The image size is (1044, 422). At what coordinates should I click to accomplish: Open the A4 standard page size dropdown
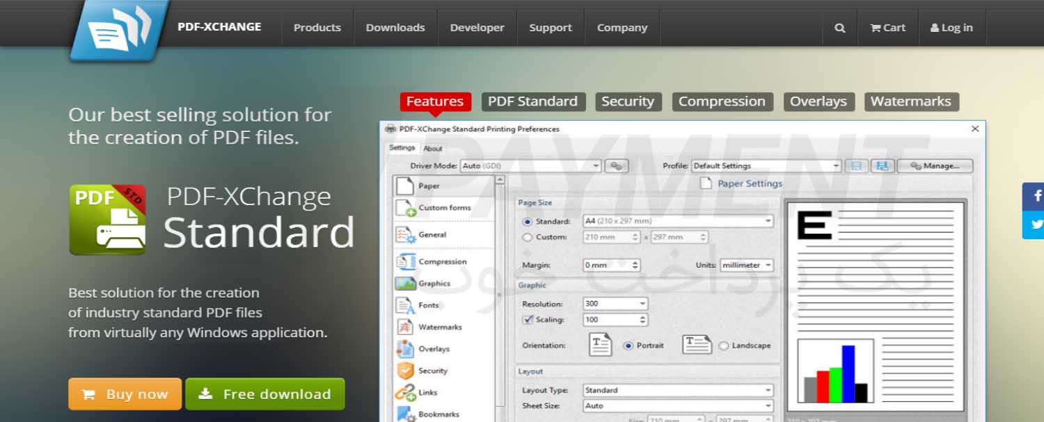(x=678, y=221)
